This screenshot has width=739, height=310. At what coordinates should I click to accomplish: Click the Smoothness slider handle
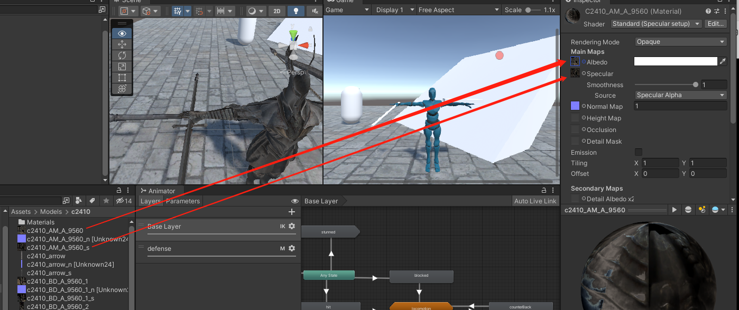pyautogui.click(x=696, y=84)
